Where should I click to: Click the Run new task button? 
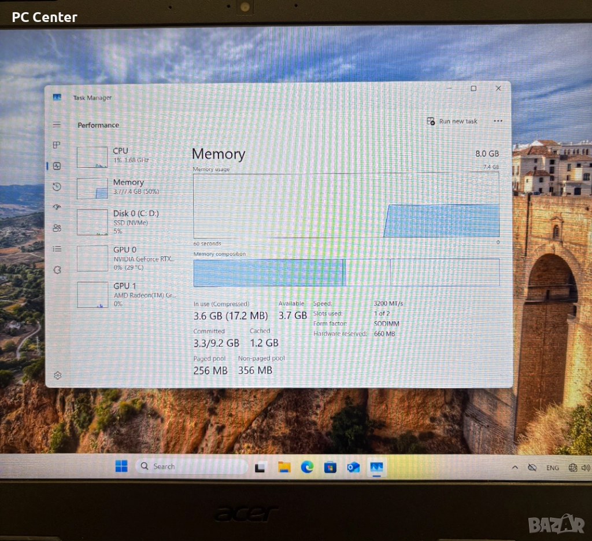click(452, 122)
